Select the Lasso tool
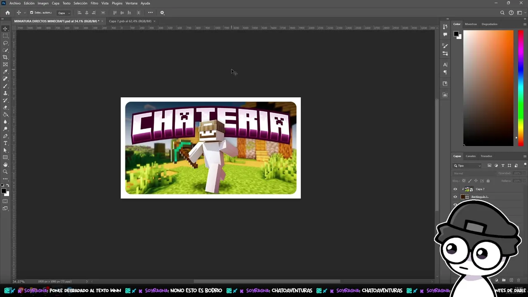 (5, 43)
